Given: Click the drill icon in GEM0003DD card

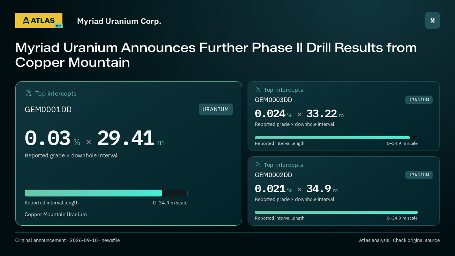Looking at the screenshot, I should [258, 90].
